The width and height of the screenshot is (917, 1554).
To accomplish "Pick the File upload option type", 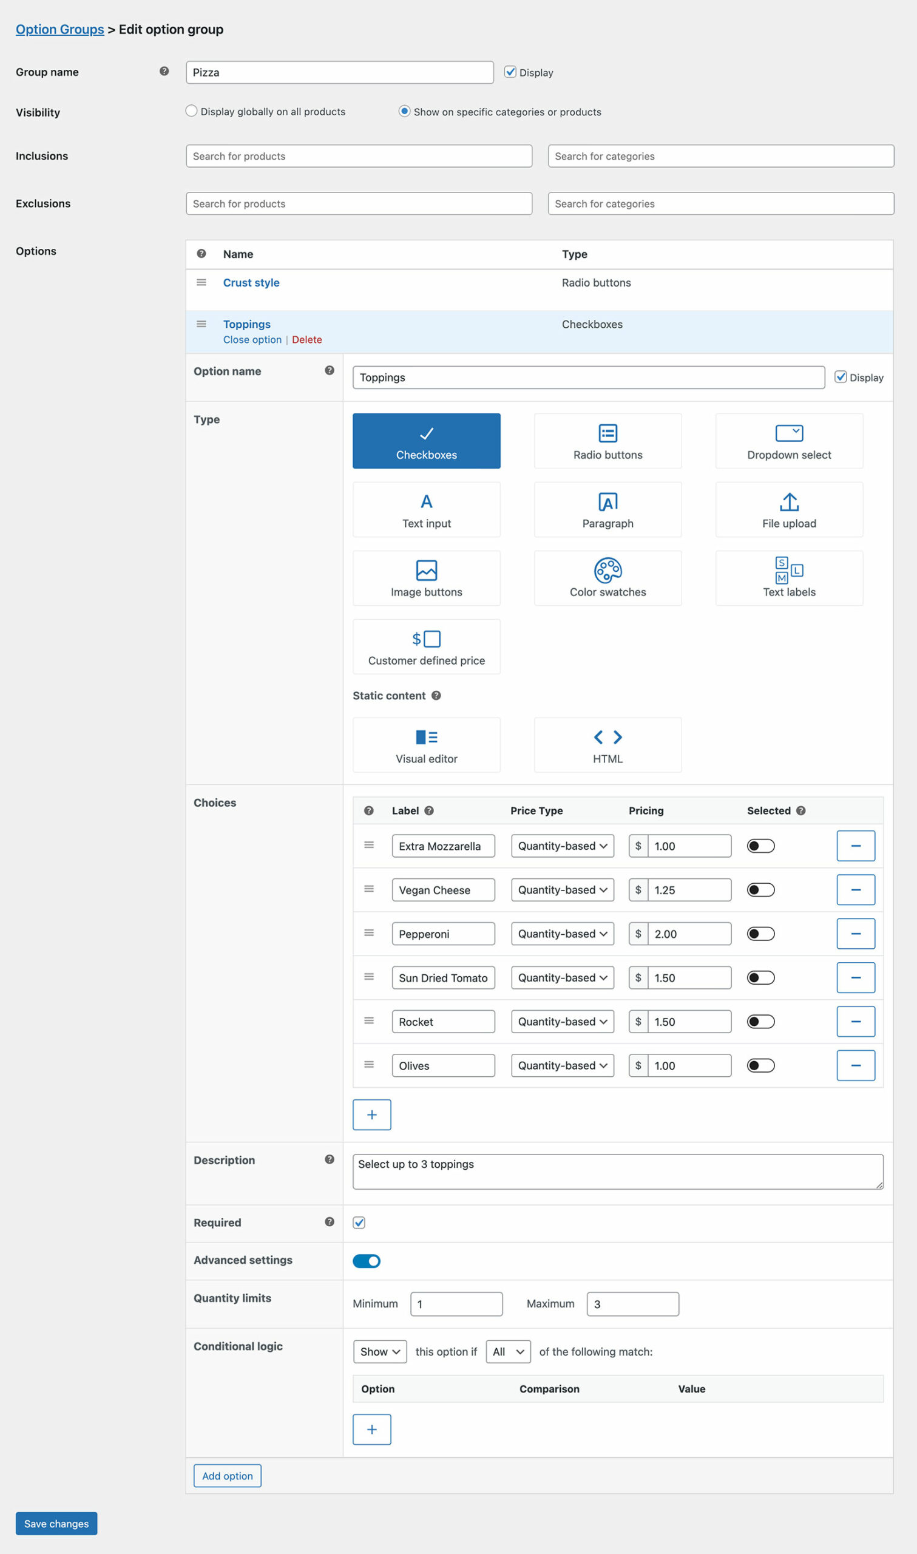I will point(788,509).
